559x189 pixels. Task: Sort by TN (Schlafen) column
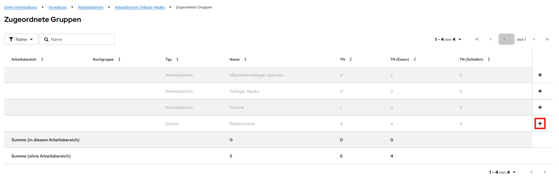[489, 59]
